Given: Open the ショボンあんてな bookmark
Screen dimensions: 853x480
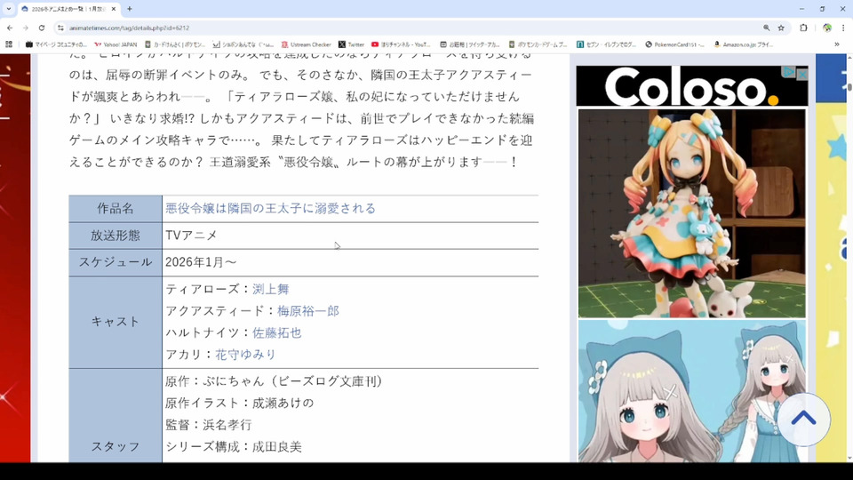Looking at the screenshot, I should click(x=243, y=44).
